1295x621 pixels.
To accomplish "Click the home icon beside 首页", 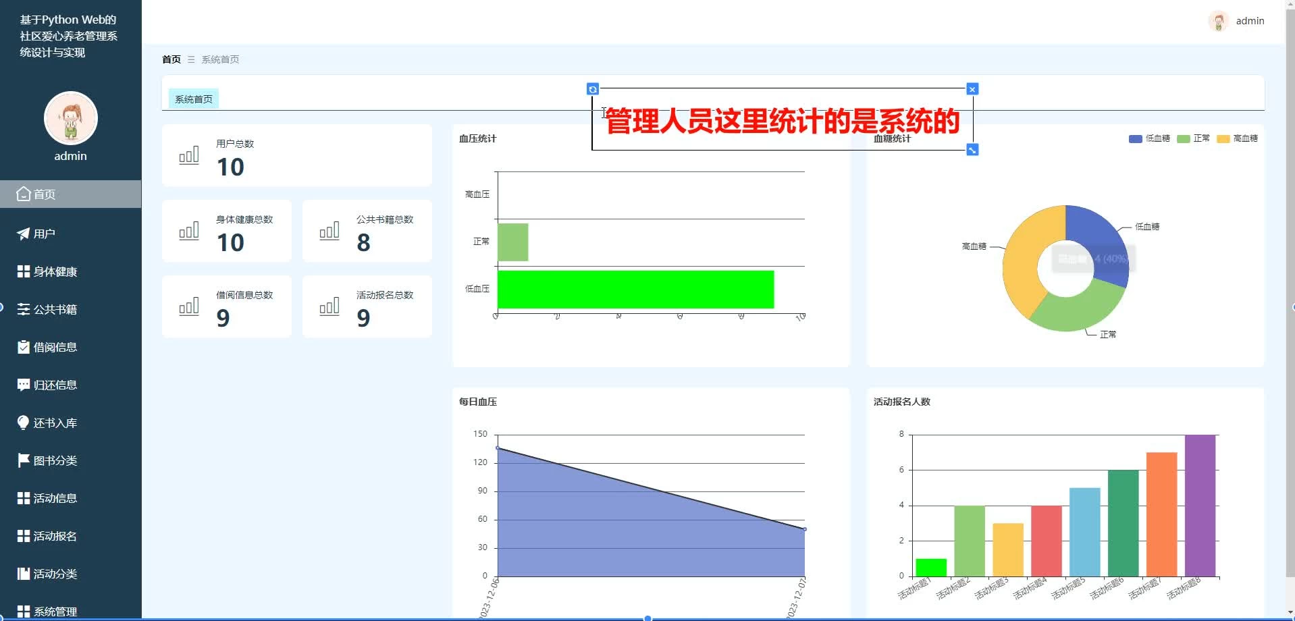I will pos(24,194).
